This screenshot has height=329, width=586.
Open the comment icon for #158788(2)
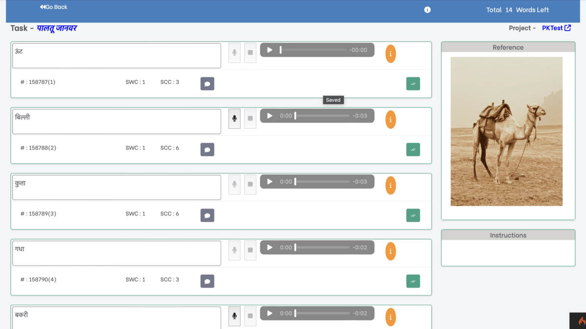(207, 150)
